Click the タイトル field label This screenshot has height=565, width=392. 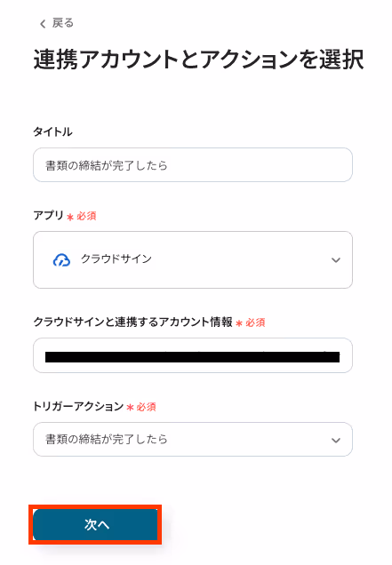52,131
